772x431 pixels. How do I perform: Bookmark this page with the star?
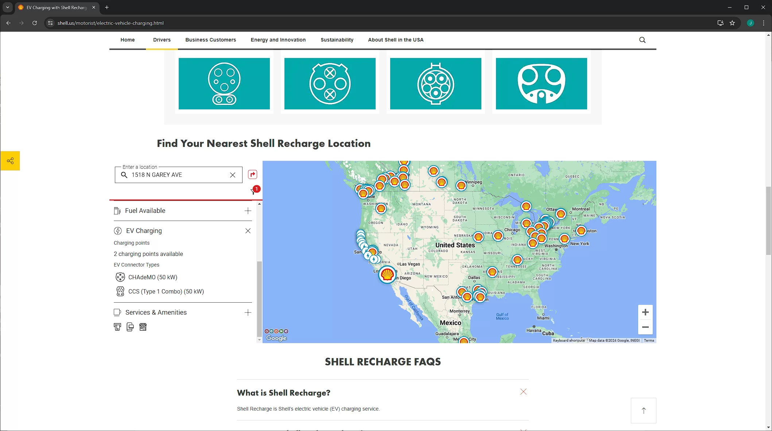[x=732, y=23]
